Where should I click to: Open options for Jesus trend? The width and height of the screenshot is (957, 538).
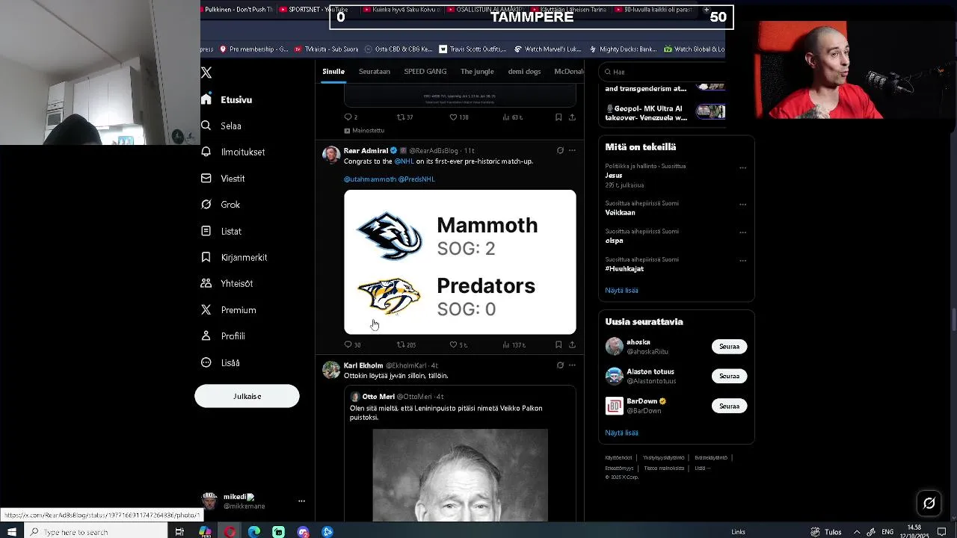742,168
